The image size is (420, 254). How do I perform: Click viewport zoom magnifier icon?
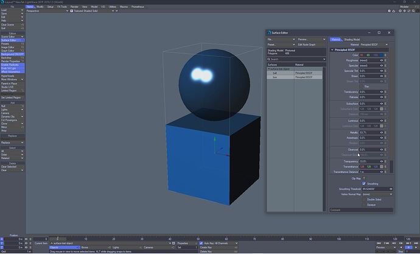point(413,11)
